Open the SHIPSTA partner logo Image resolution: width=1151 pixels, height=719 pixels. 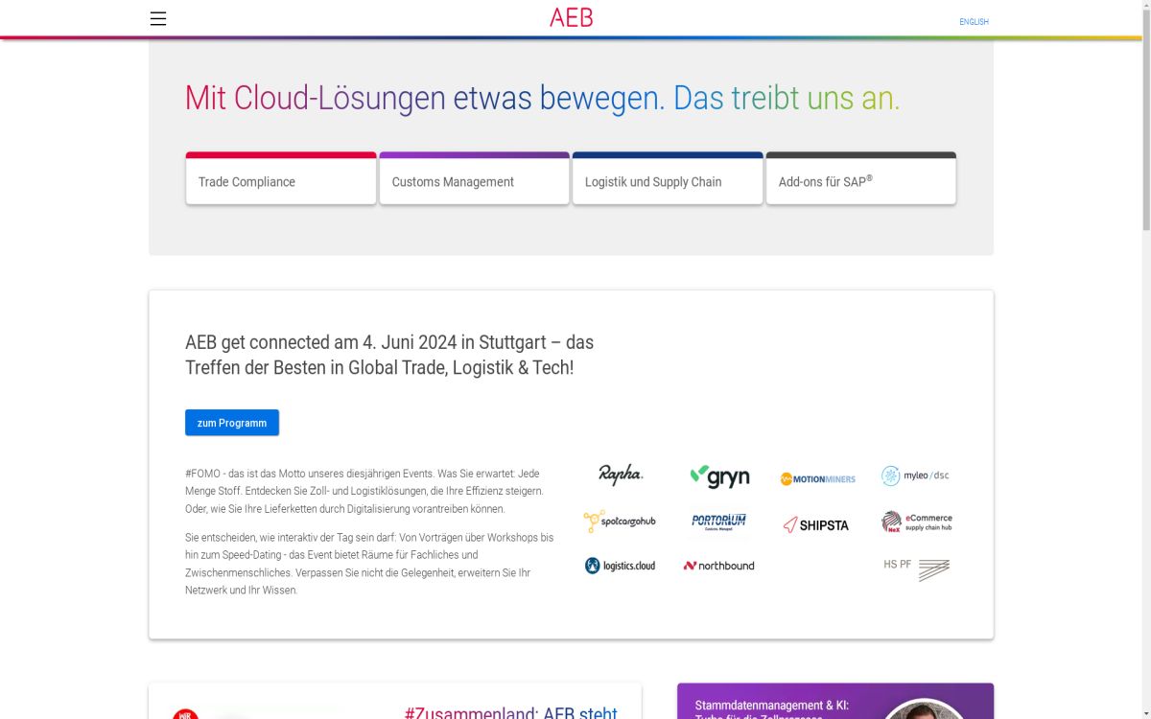(816, 524)
